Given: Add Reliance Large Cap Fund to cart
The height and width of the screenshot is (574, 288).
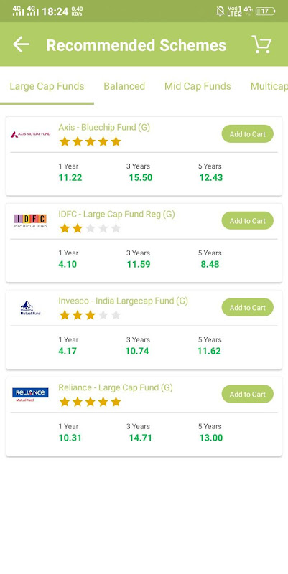Looking at the screenshot, I should pyautogui.click(x=248, y=394).
